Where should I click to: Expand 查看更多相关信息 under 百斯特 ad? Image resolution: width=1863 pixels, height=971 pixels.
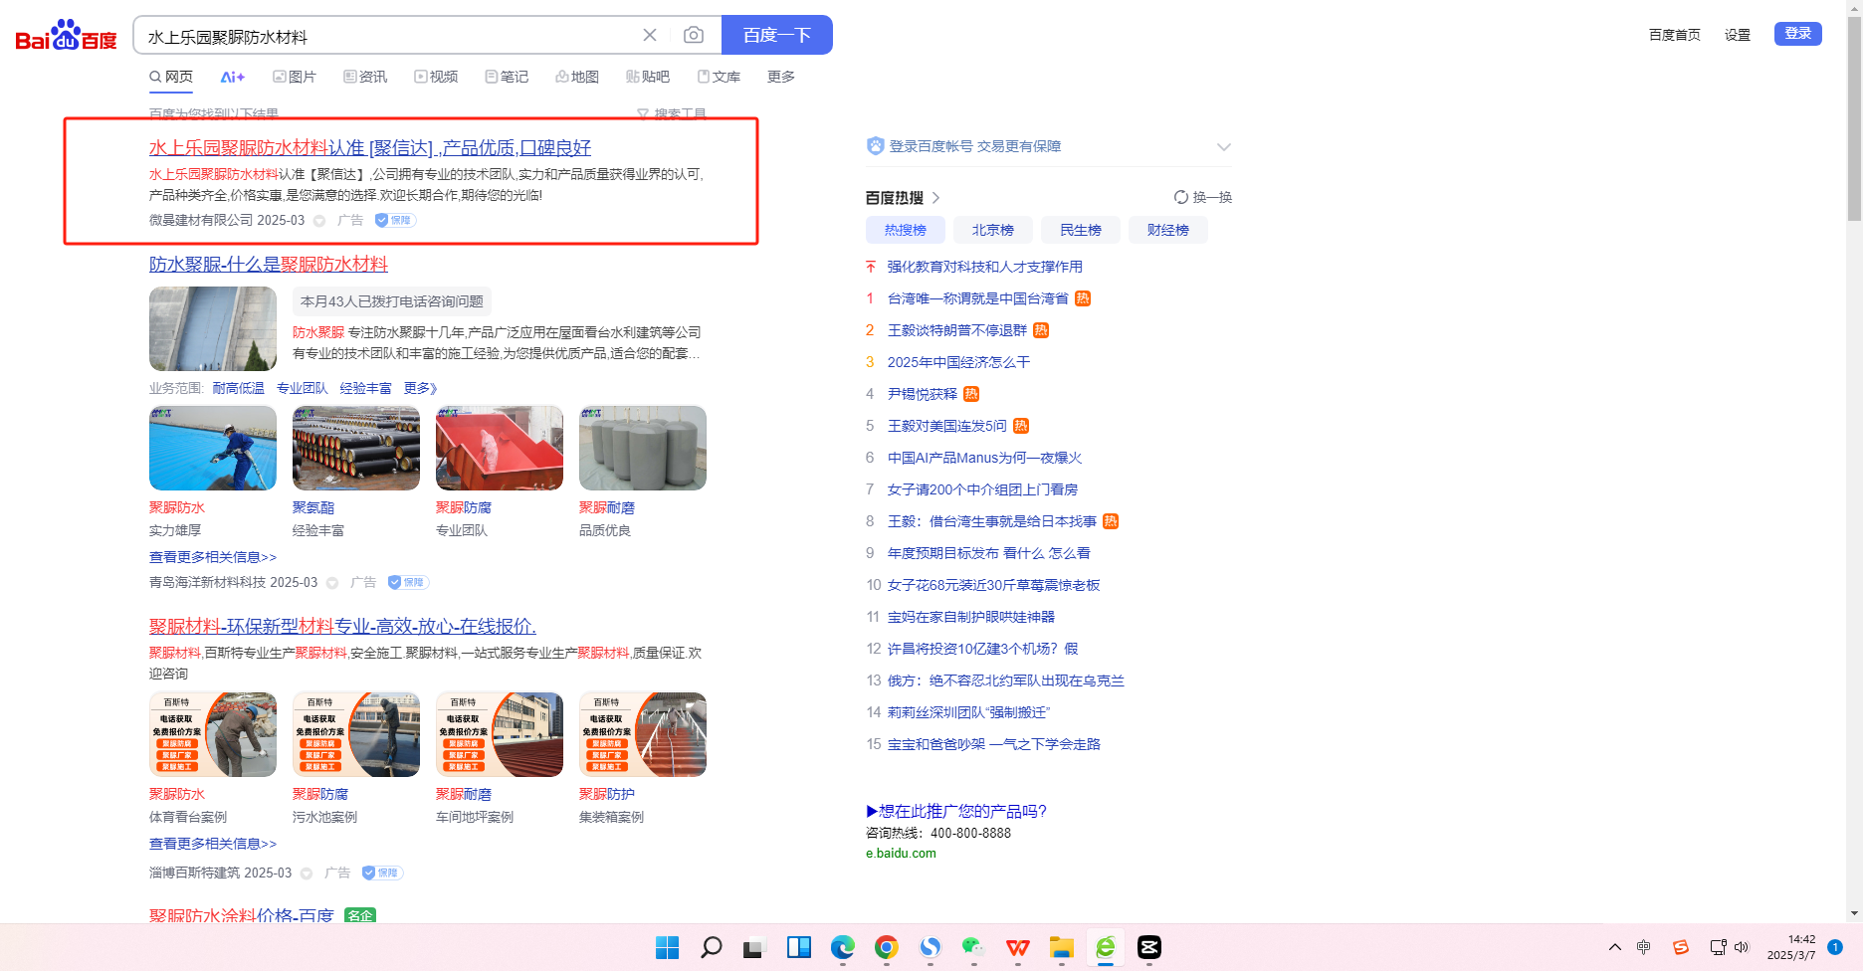[213, 844]
